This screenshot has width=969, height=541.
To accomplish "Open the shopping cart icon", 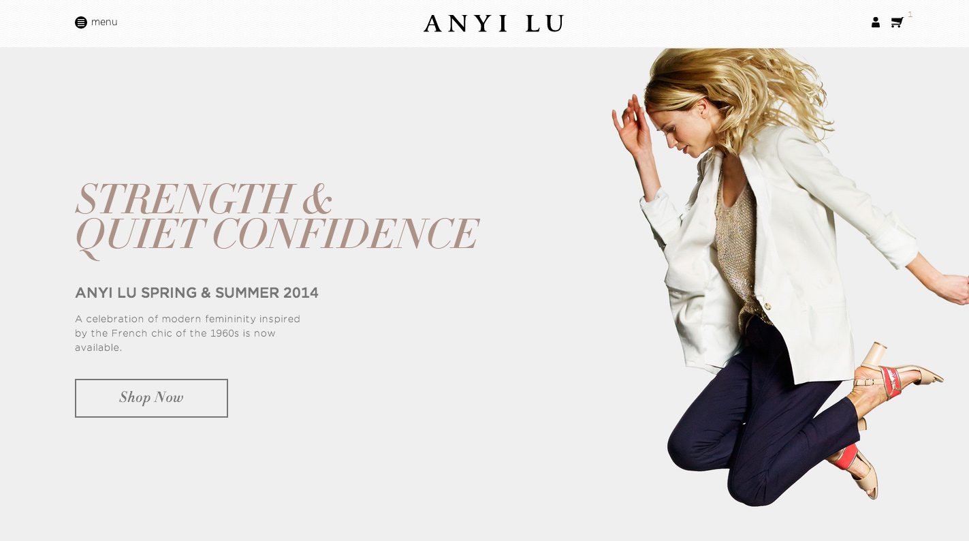I will click(897, 22).
